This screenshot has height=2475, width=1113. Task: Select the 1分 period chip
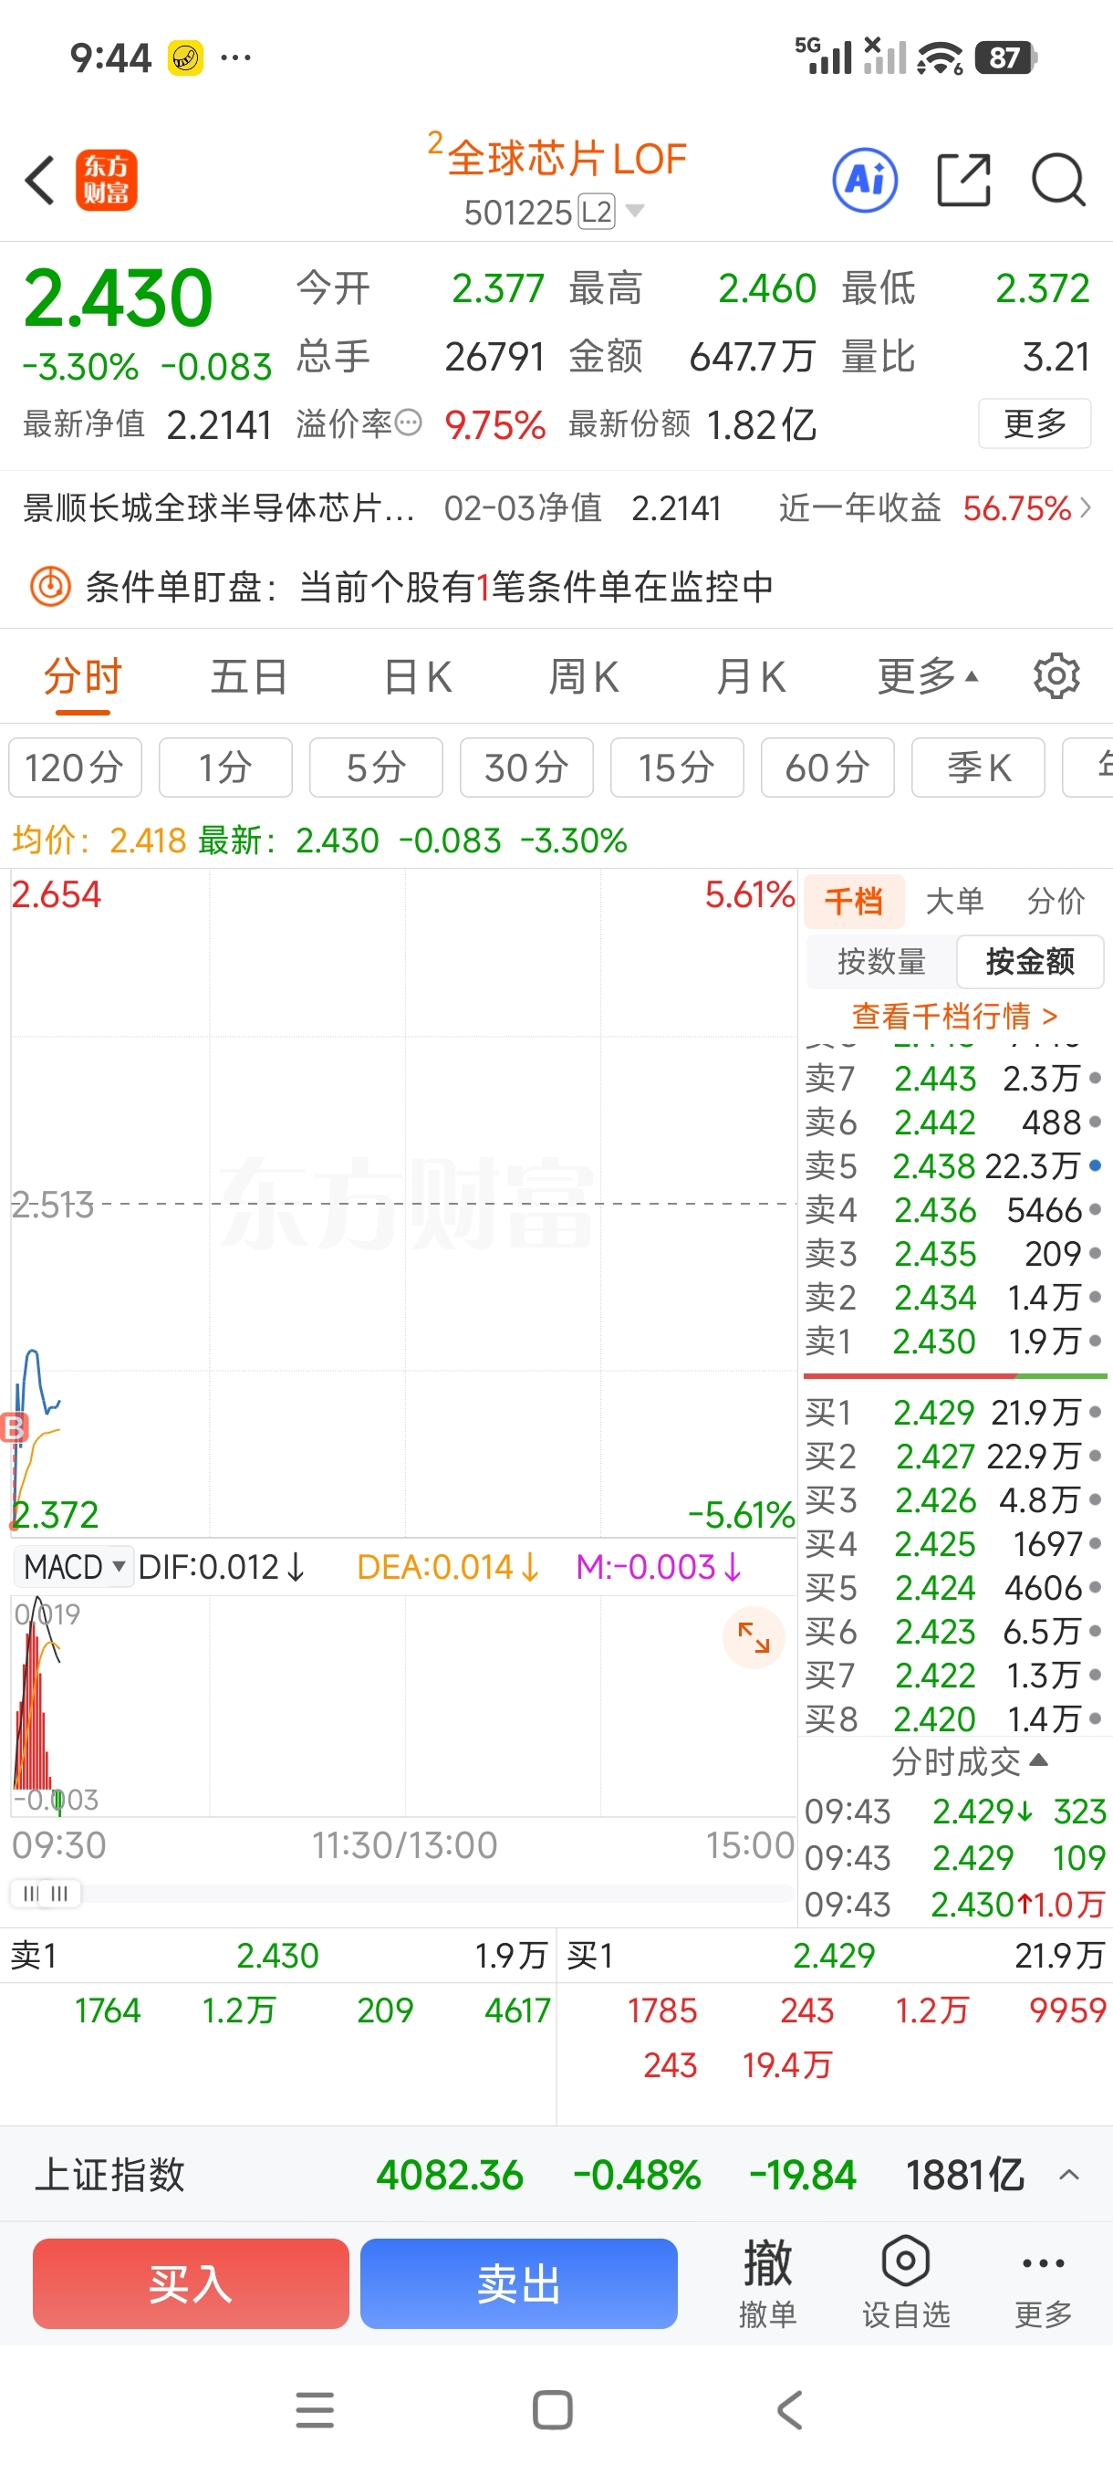click(225, 768)
